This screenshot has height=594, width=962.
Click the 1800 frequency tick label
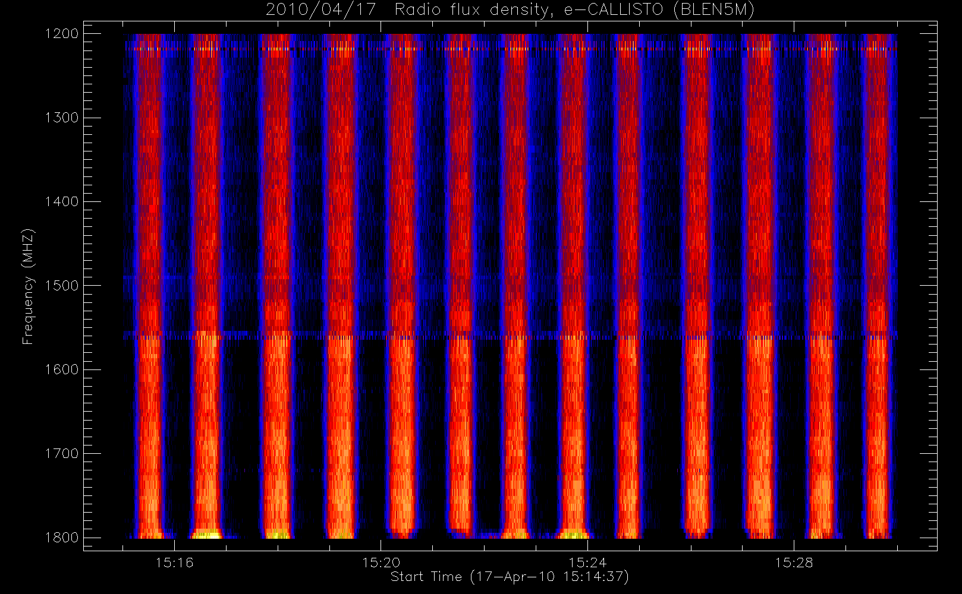[62, 538]
